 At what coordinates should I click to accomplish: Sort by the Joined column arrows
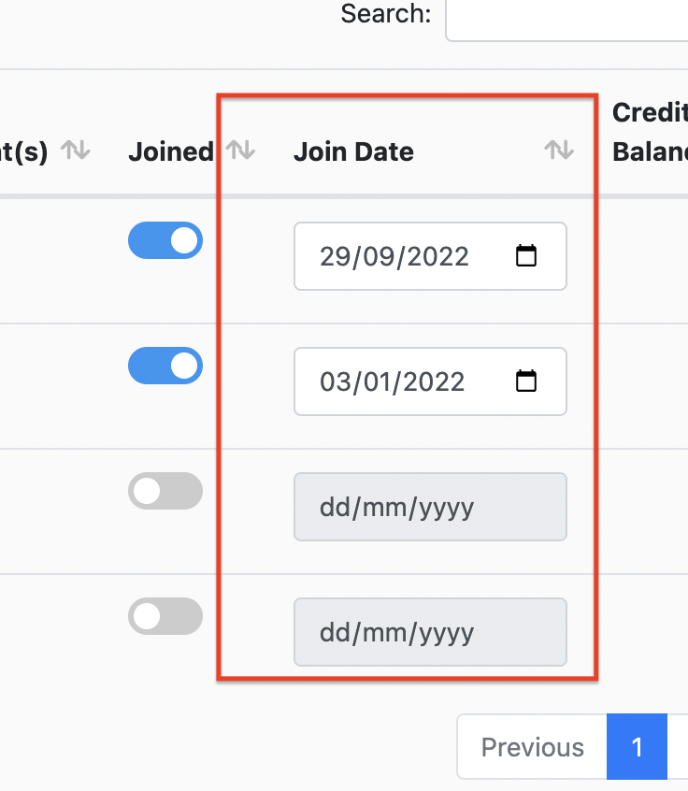240,151
